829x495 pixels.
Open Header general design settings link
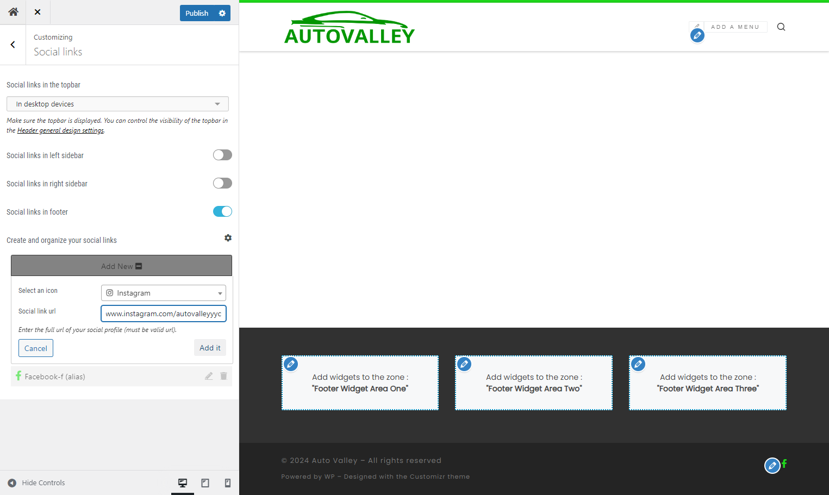[60, 130]
